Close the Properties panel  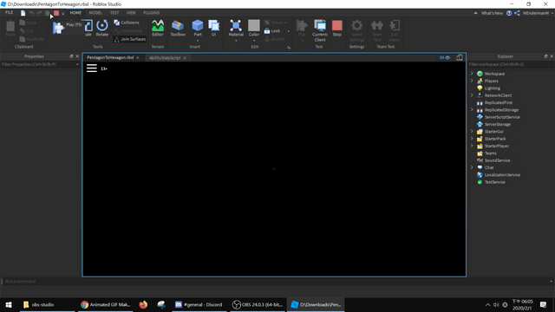[x=77, y=56]
